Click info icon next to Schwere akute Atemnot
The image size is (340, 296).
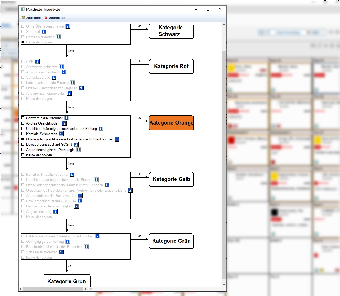tap(67, 118)
